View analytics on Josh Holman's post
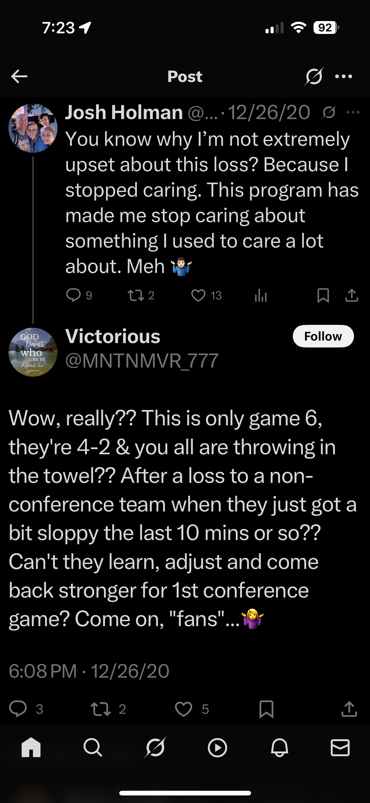Viewport: 370px width, 803px height. pos(261,296)
